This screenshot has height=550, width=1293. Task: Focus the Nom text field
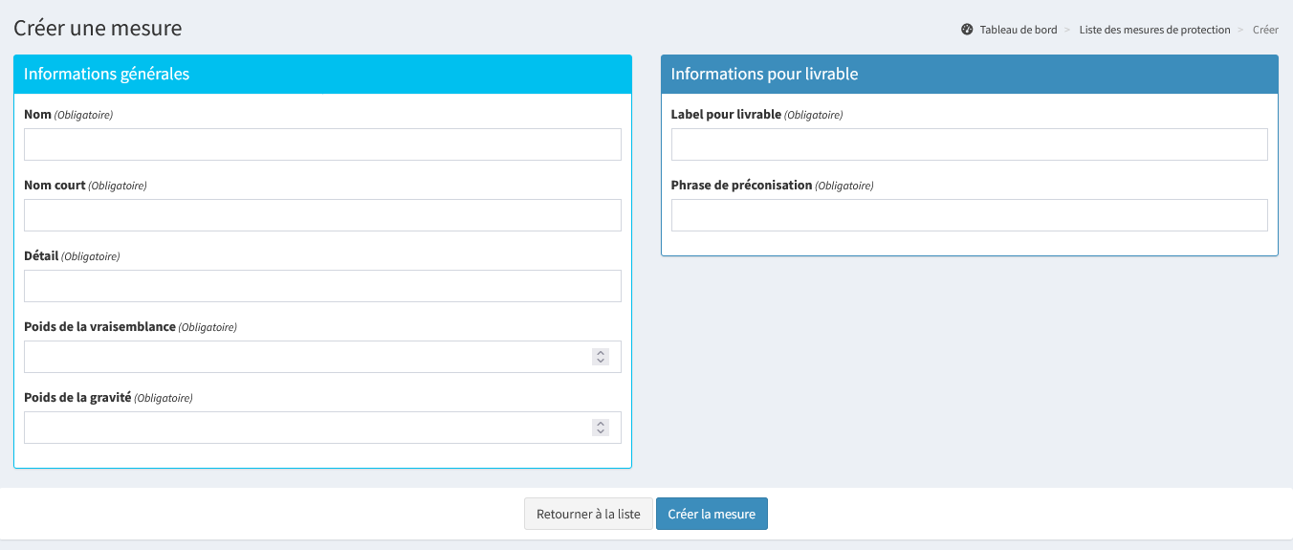coord(322,144)
